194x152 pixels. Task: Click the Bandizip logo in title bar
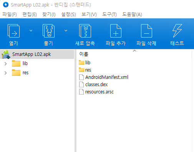6,5
